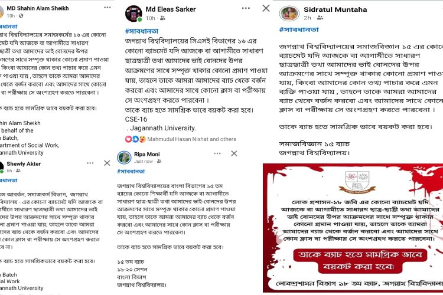Image resolution: width=443 pixels, height=295 pixels.
Task: Click hashtag #সাবধানতা in Sidratul Muntaha's post
Action: [299, 29]
